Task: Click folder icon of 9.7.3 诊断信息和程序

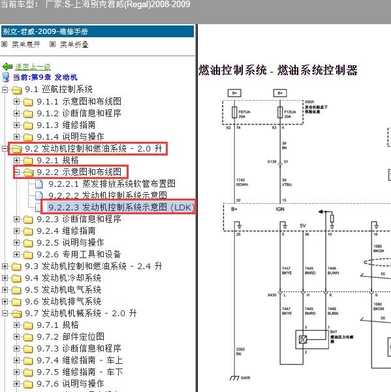Action: click(28, 349)
